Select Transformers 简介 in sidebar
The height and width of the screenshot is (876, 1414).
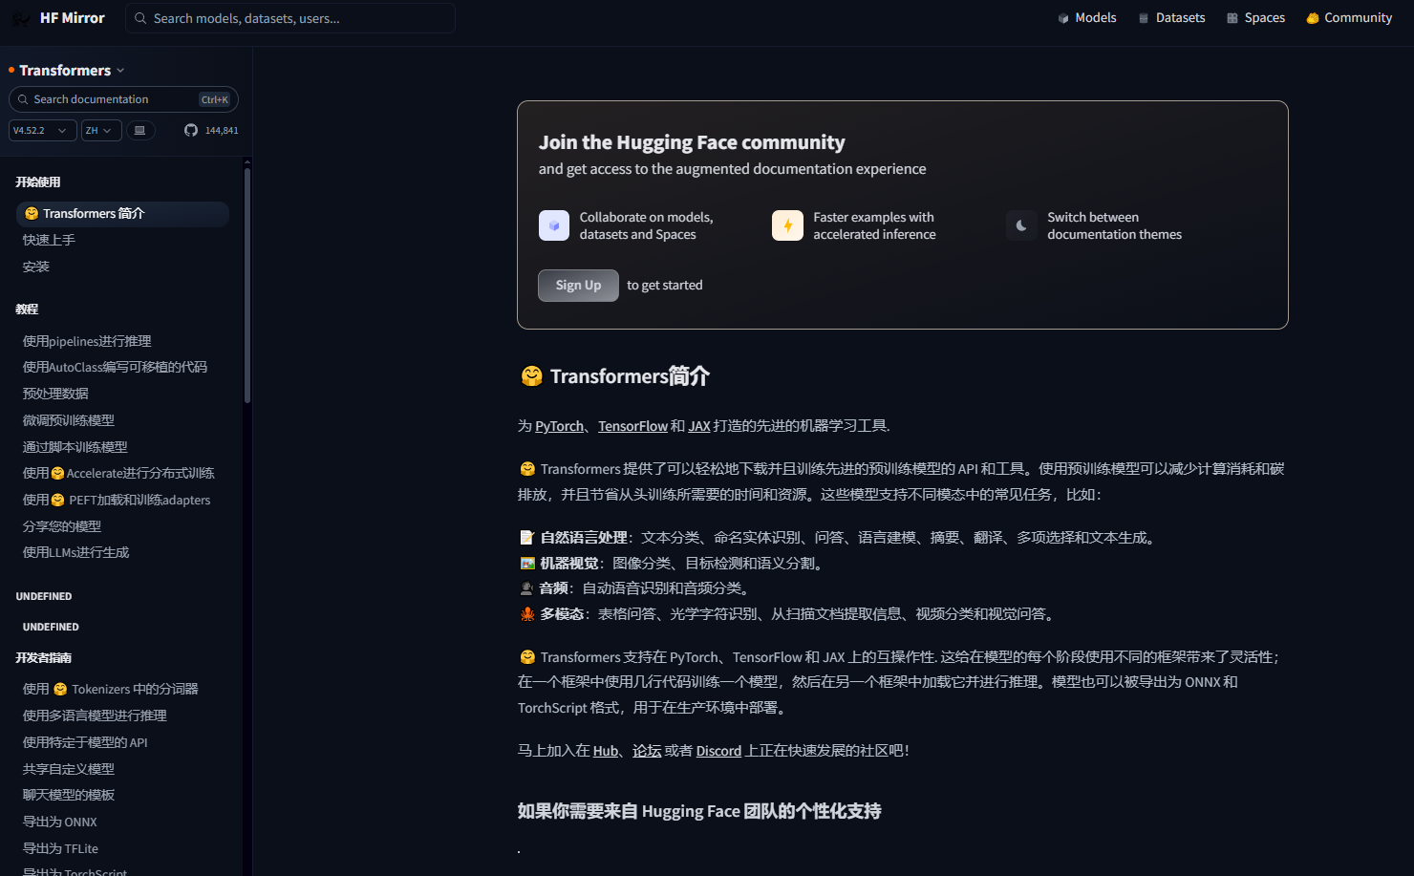(x=122, y=214)
